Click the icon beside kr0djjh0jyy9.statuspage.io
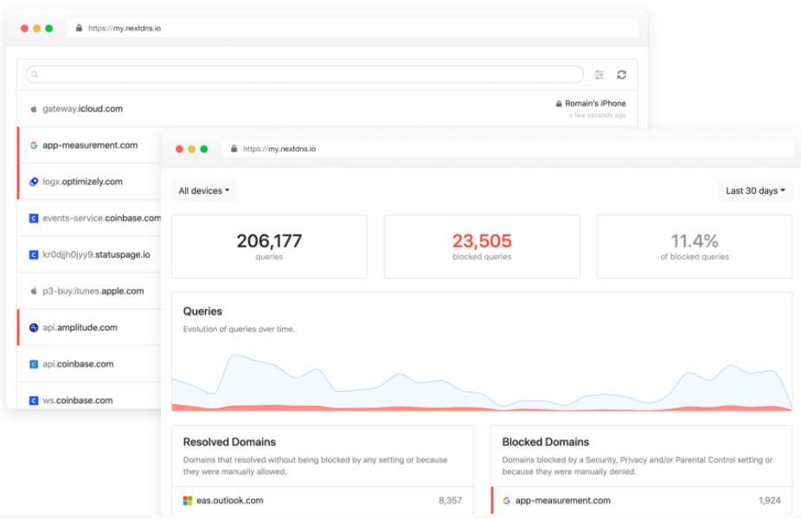Image resolution: width=801 pixels, height=519 pixels. [34, 254]
